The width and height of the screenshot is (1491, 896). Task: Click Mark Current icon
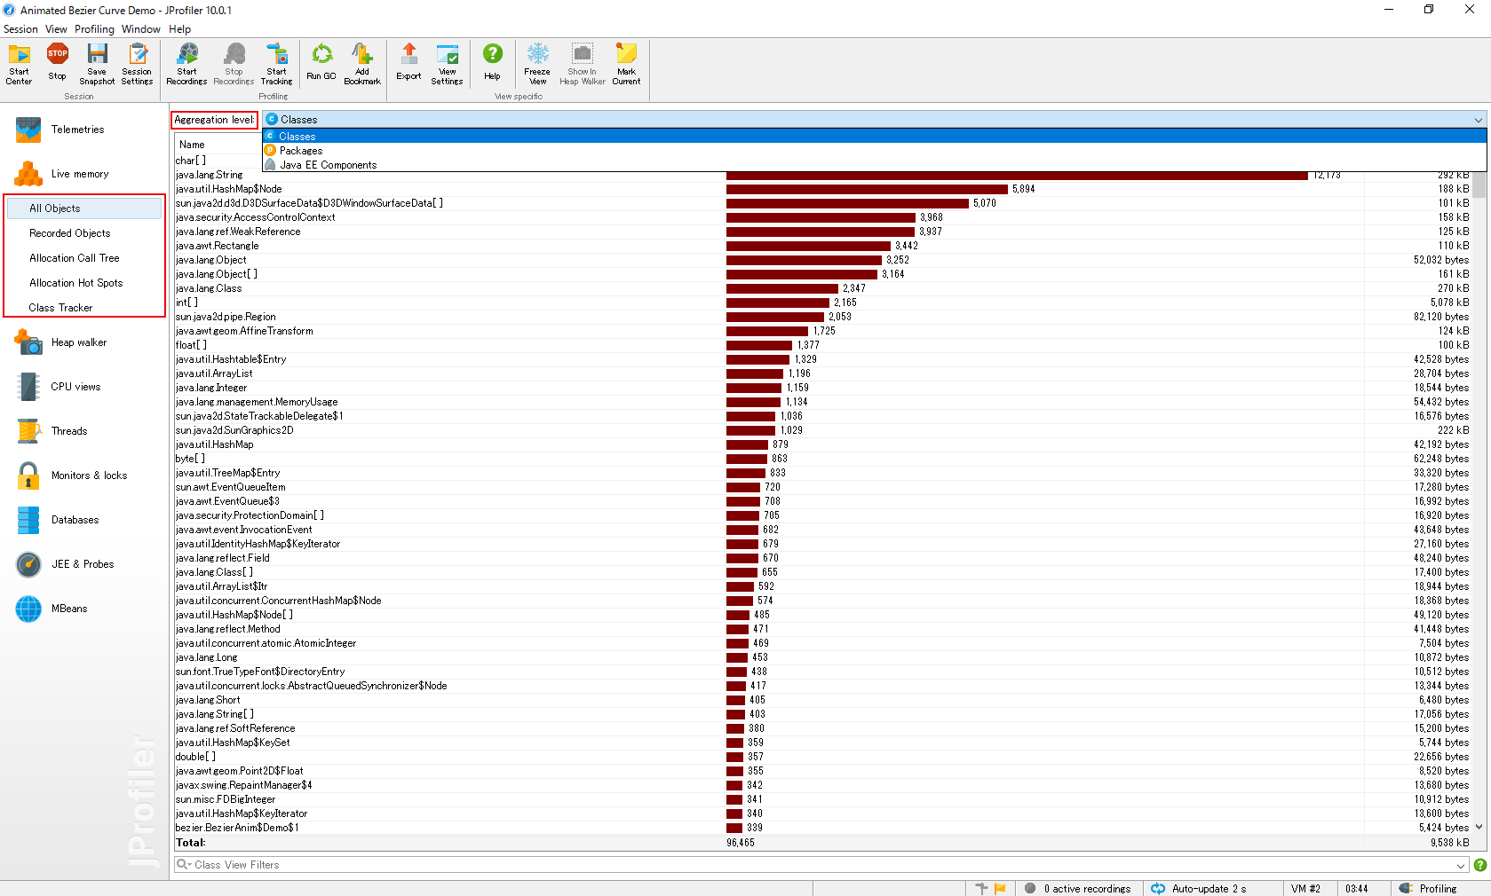[626, 64]
